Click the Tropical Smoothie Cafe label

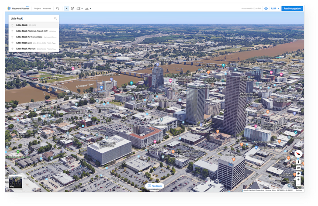tap(202, 132)
